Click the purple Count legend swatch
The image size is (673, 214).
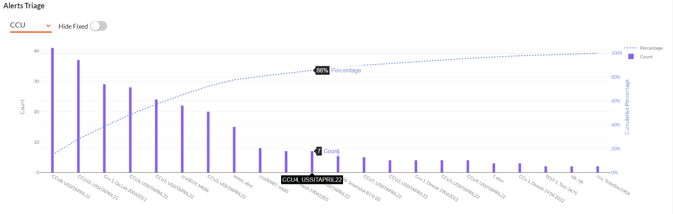click(631, 56)
